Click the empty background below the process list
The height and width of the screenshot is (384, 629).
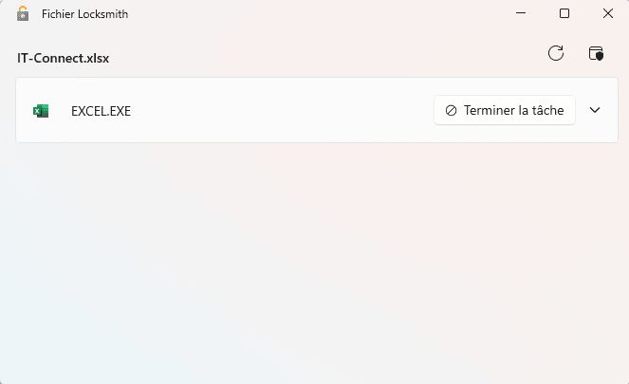coord(313,265)
